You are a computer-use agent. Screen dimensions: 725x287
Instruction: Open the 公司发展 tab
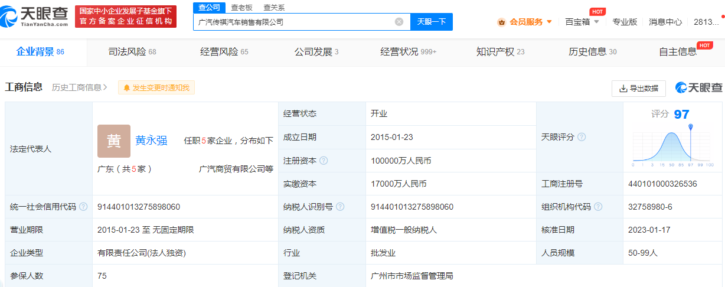316,52
